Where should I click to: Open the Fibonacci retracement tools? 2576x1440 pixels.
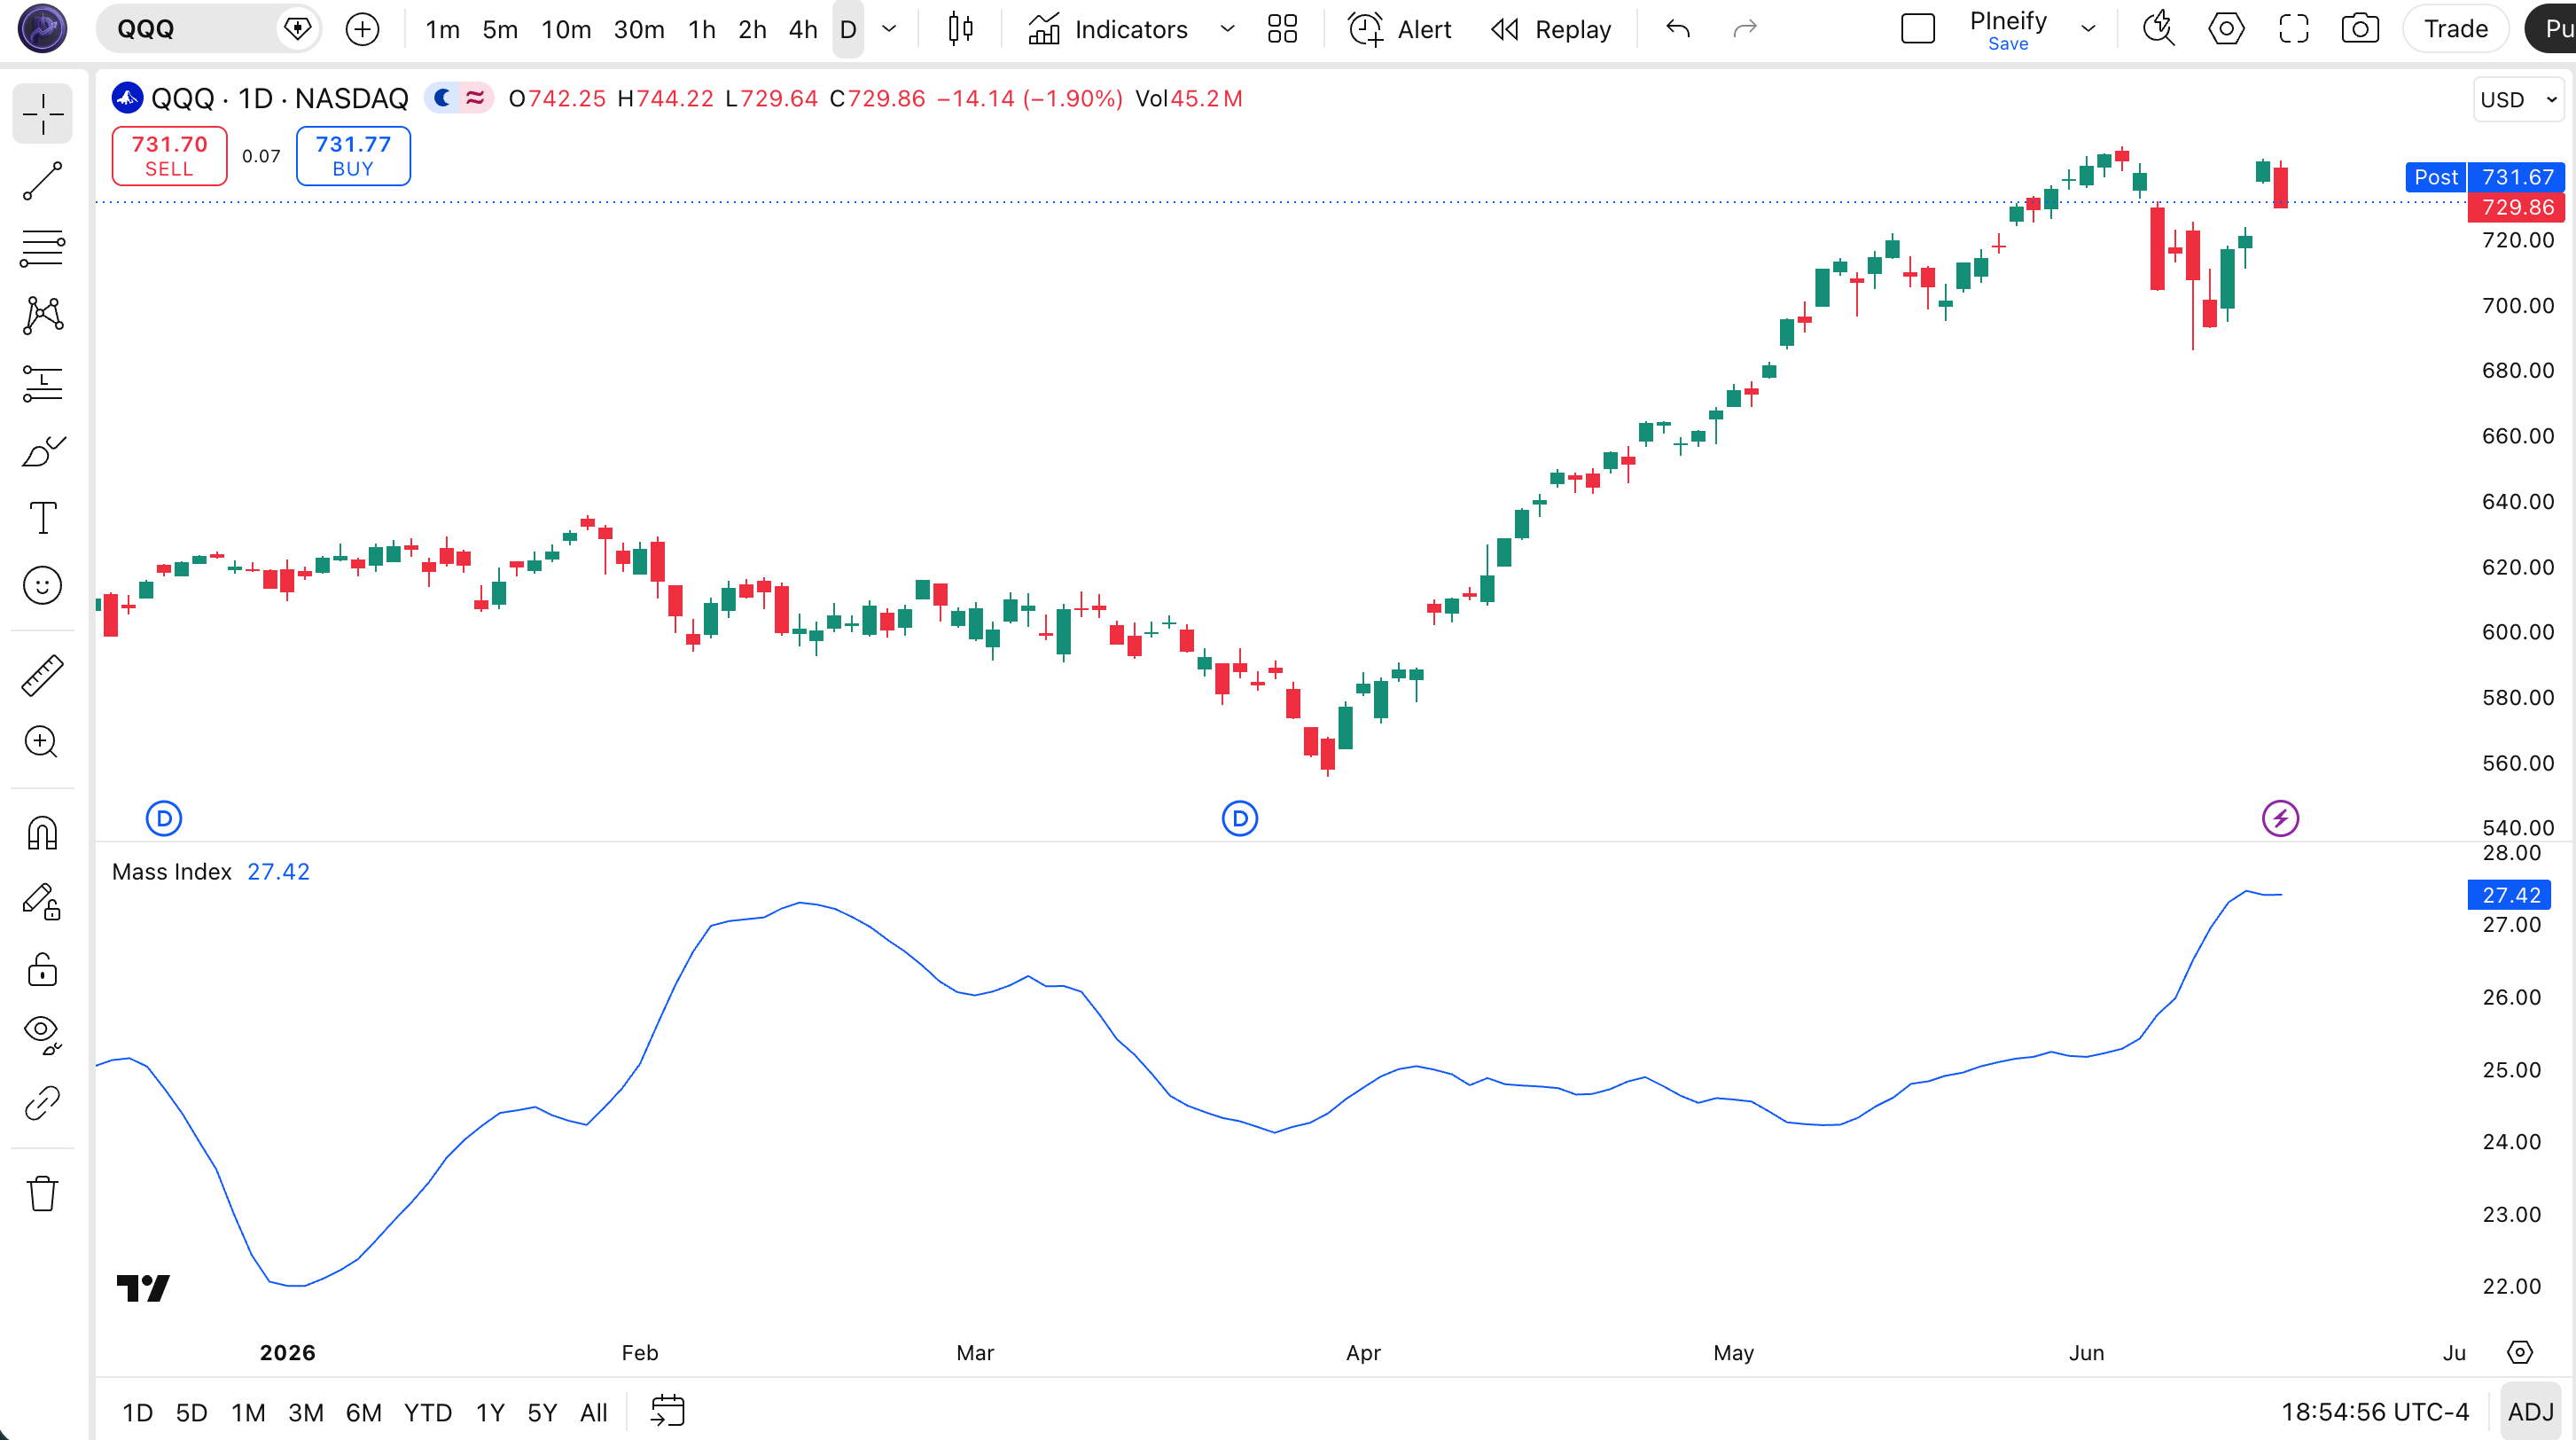coord(42,248)
